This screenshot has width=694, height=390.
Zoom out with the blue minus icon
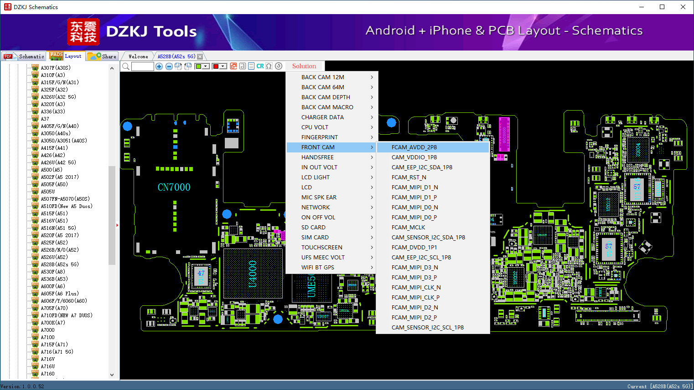(169, 66)
